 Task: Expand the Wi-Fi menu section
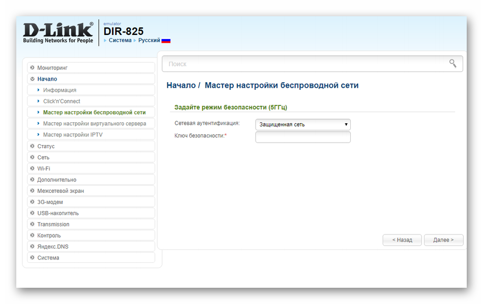(43, 168)
